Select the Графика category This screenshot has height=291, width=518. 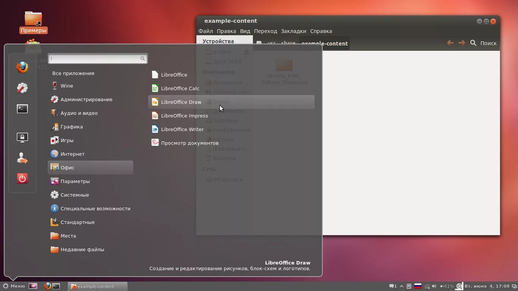72,127
